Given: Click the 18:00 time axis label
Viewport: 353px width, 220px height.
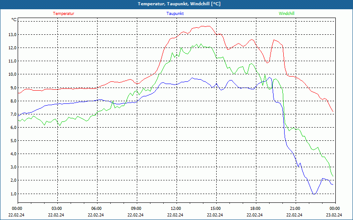Looking at the screenshot, I should click(x=255, y=209).
